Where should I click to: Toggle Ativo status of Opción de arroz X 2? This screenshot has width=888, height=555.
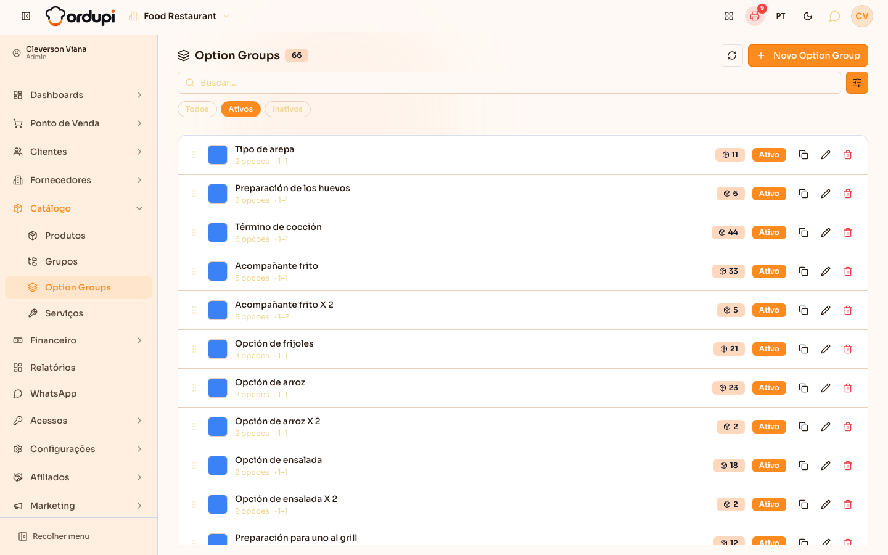point(769,427)
